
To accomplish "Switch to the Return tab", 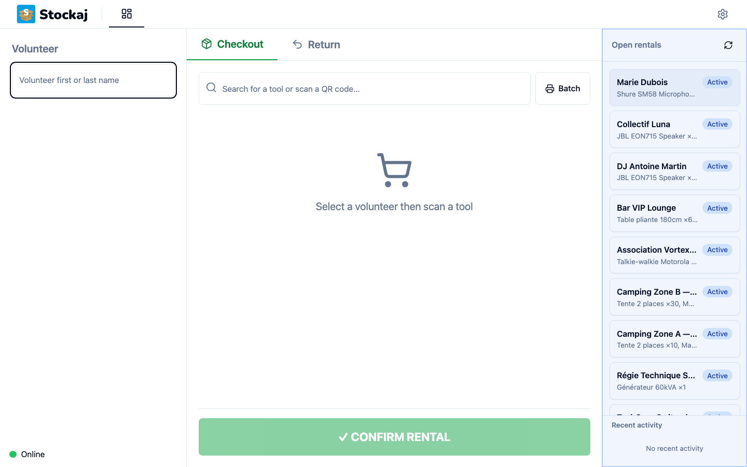I will [x=316, y=45].
